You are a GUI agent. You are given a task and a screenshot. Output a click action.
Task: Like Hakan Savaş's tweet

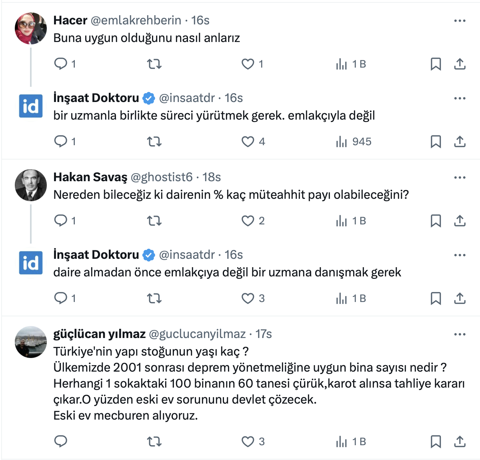pyautogui.click(x=248, y=221)
